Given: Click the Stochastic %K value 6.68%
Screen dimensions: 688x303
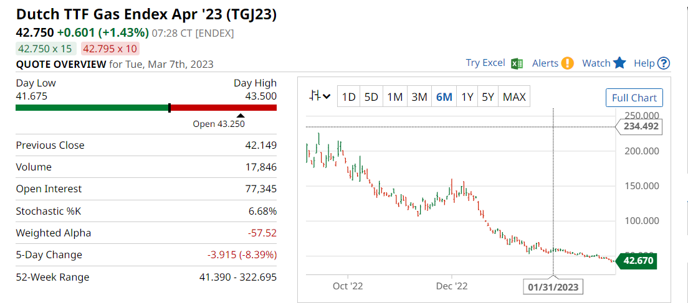Looking at the screenshot, I should [x=262, y=211].
